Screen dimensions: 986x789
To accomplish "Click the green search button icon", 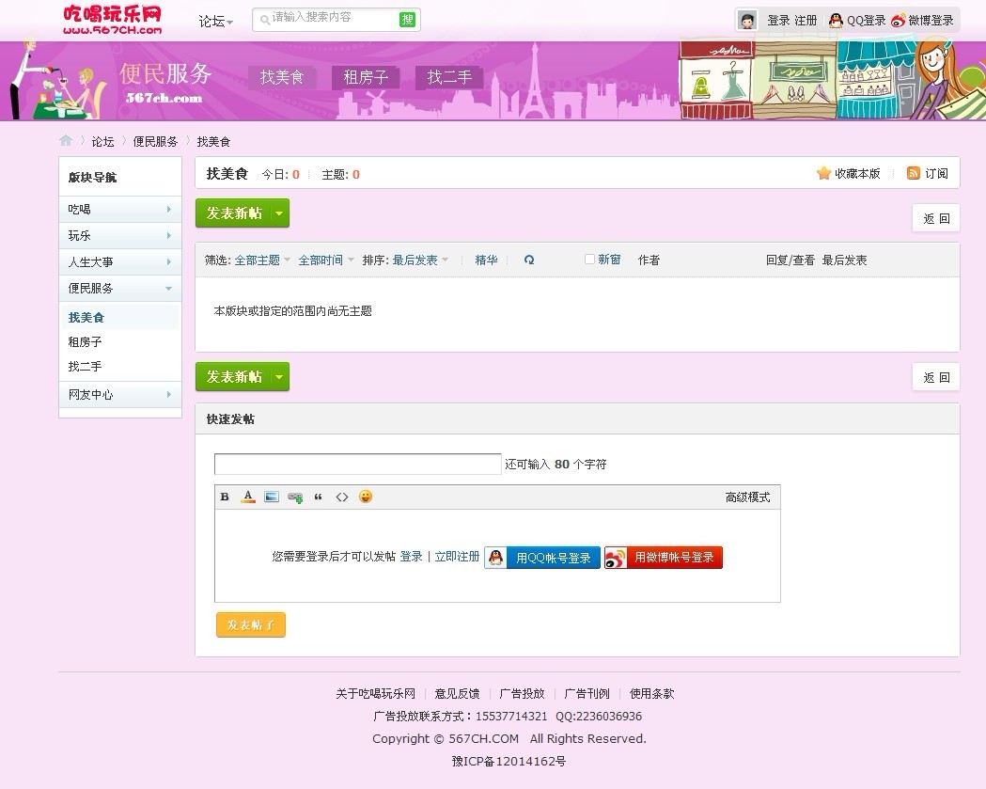I will coord(407,20).
